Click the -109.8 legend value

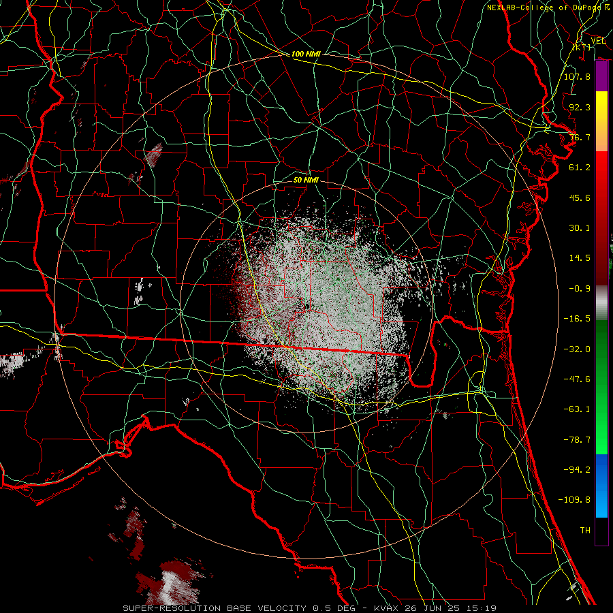(574, 500)
